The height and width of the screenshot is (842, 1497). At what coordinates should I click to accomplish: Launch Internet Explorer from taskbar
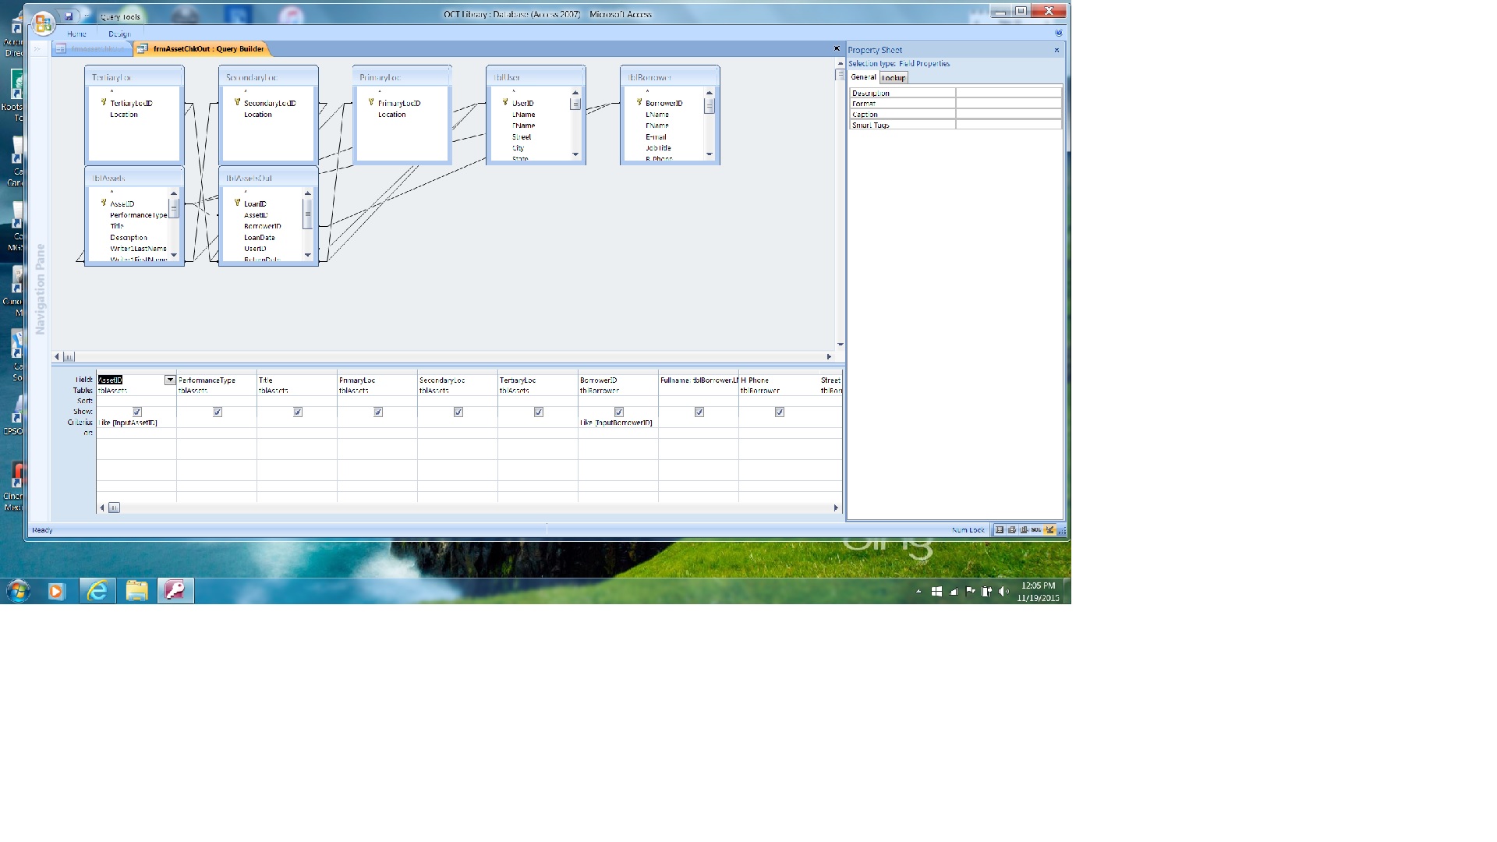(97, 591)
